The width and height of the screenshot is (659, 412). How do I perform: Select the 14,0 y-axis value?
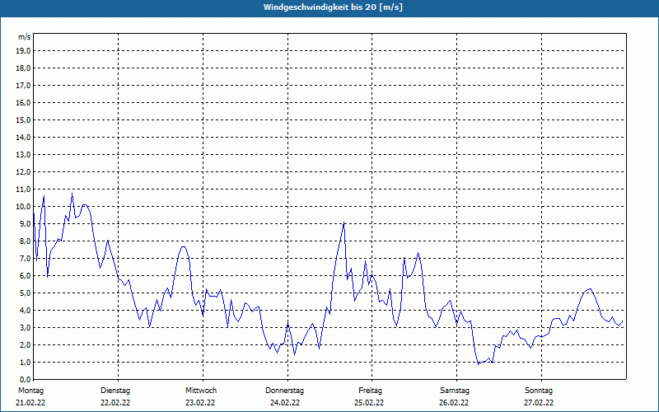coord(24,137)
